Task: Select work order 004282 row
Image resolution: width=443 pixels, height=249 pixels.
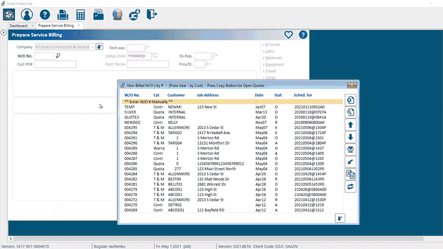Action: tap(232, 179)
